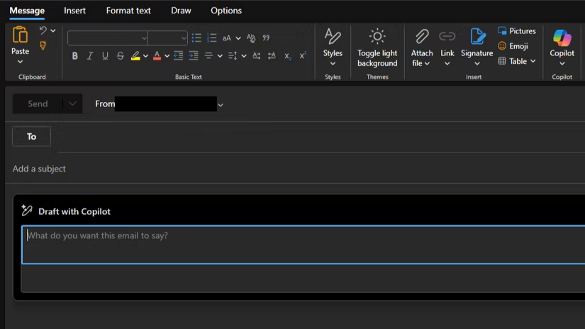Apply a bulleted list
The width and height of the screenshot is (585, 329).
click(196, 38)
